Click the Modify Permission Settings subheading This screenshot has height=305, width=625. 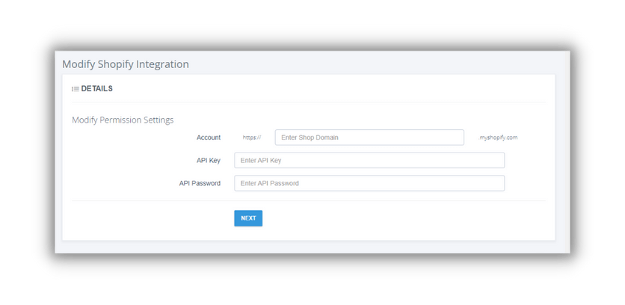pyautogui.click(x=123, y=120)
